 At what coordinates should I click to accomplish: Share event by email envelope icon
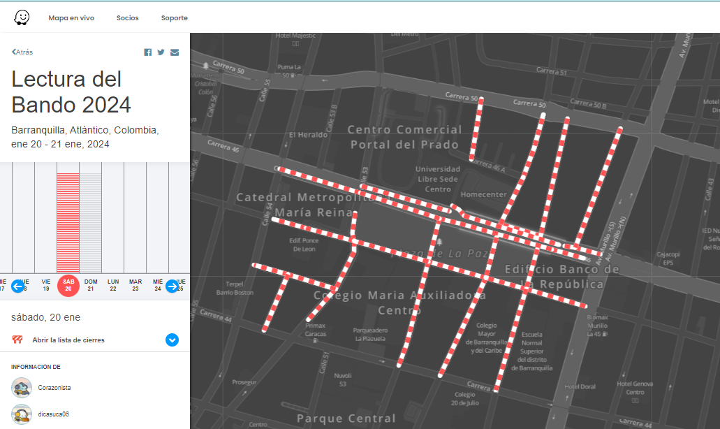tap(175, 52)
